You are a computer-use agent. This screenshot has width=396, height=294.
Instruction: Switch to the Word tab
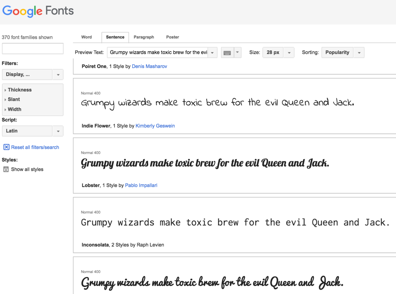coord(87,37)
